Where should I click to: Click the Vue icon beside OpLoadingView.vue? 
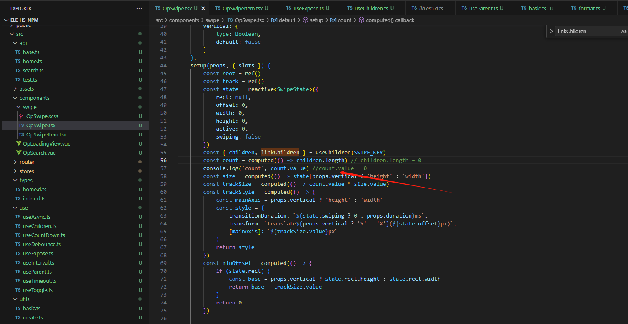19,144
